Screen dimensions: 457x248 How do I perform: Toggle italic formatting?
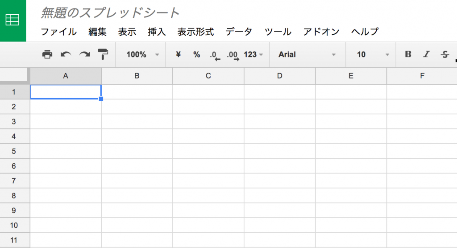426,54
